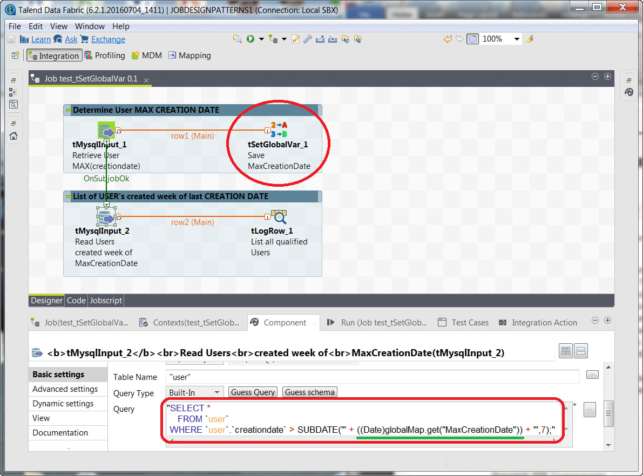This screenshot has height=476, width=643.
Task: Switch to the Code tab
Action: pos(76,300)
